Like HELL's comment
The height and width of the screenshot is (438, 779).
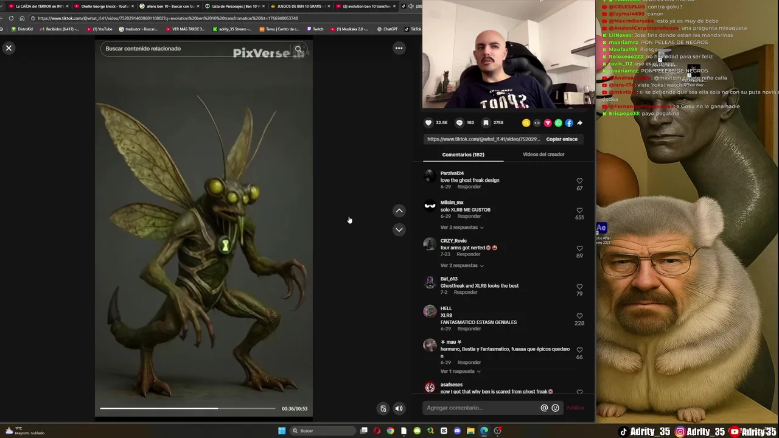[579, 316]
